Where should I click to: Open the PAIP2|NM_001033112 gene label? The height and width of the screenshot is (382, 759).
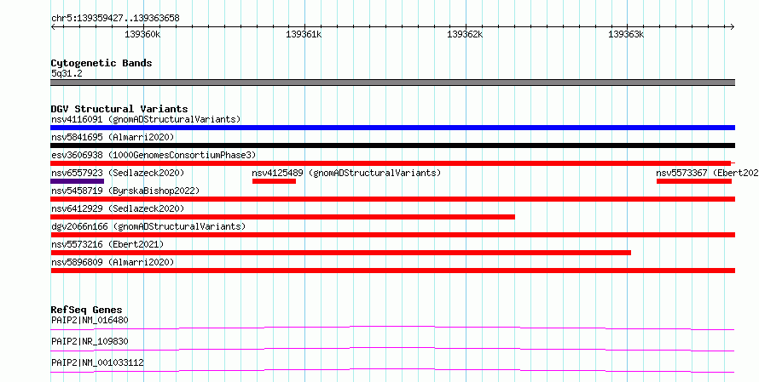[x=97, y=362]
